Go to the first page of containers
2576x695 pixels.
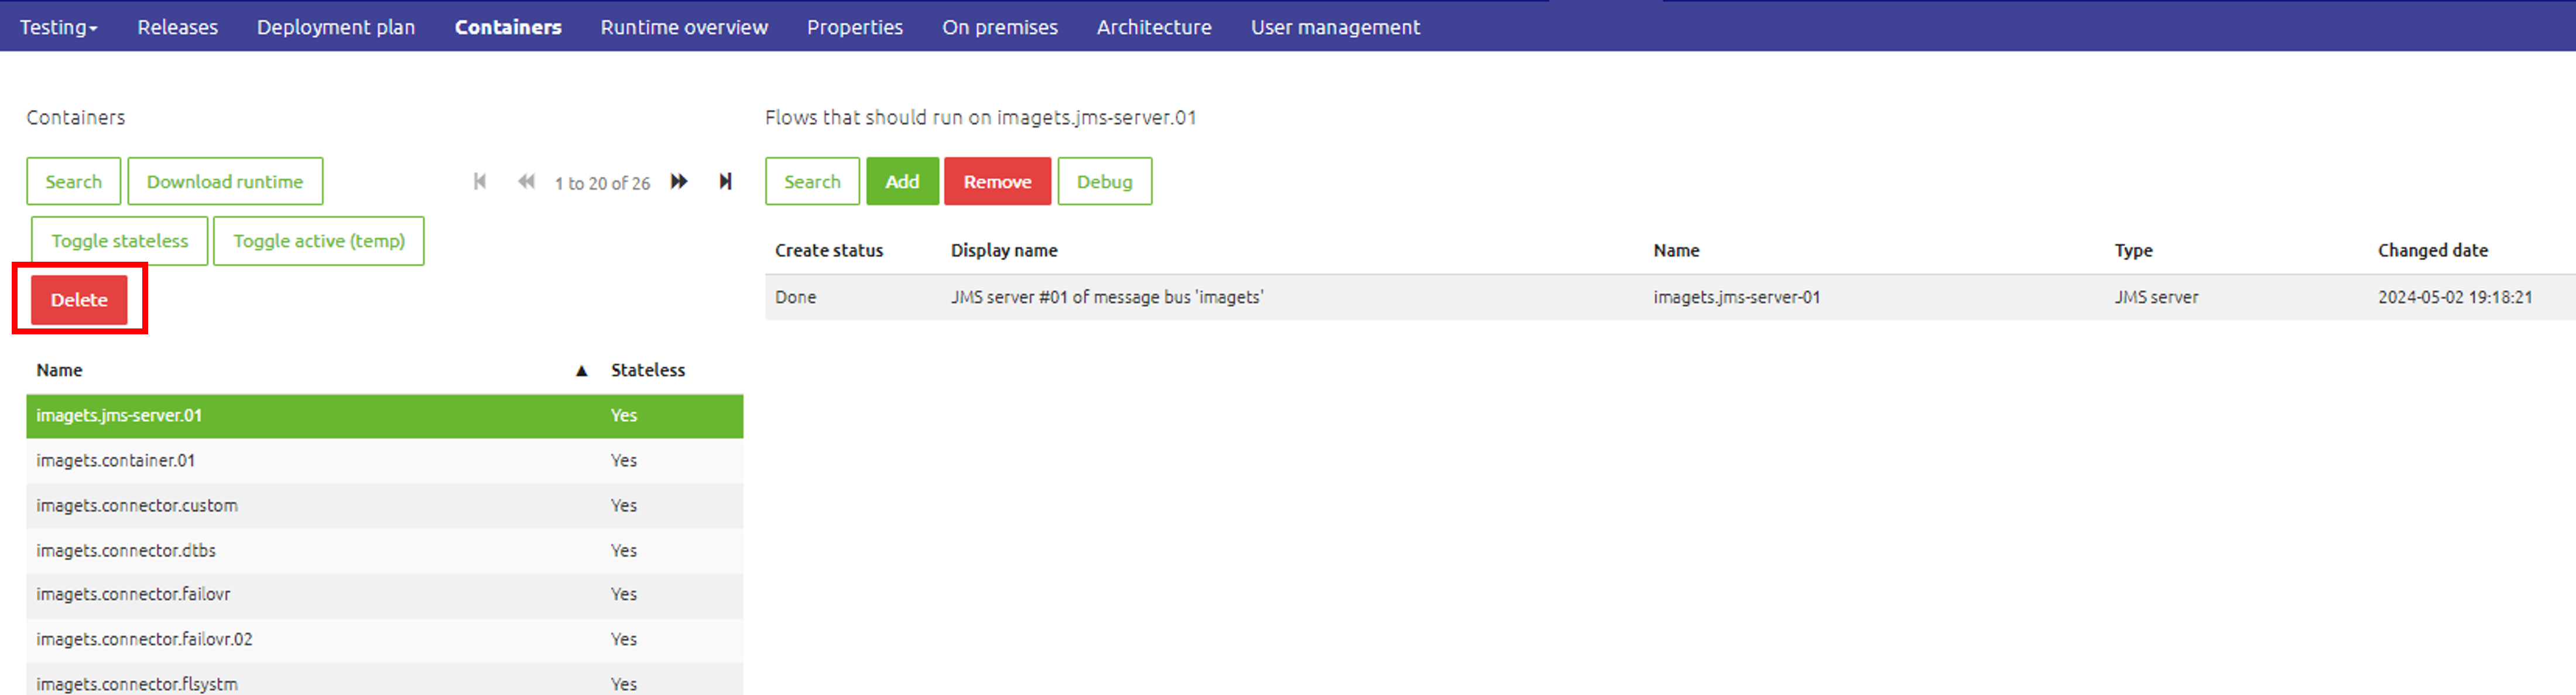pos(480,181)
